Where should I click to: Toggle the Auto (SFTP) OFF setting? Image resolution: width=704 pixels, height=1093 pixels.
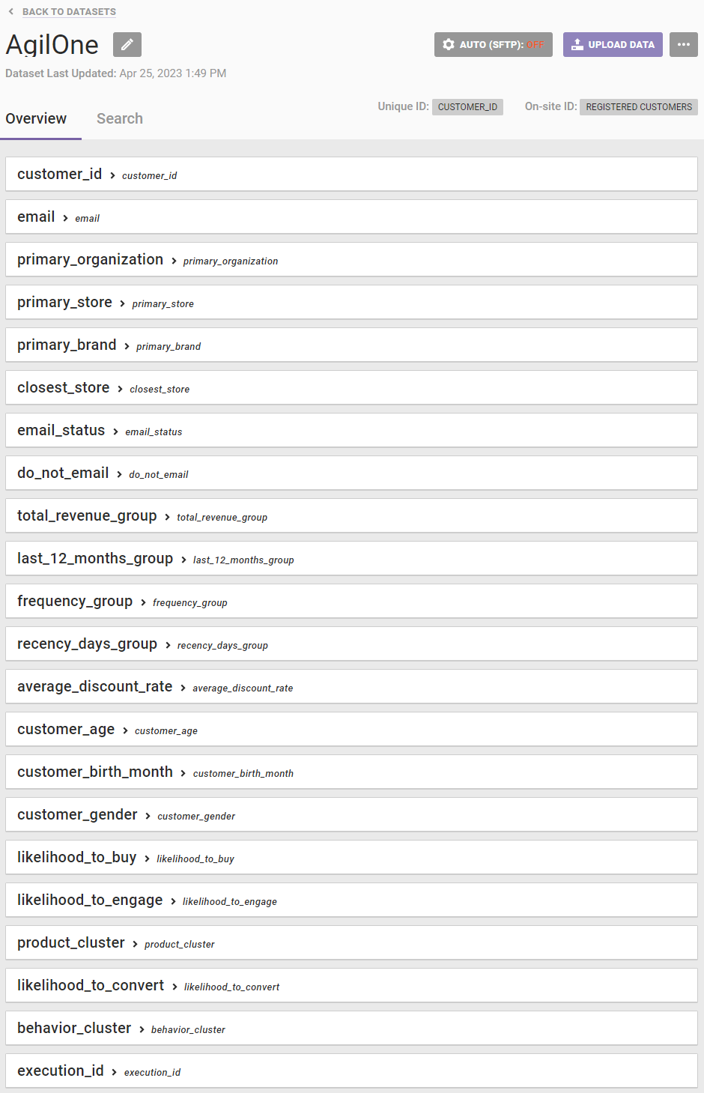[x=494, y=45]
